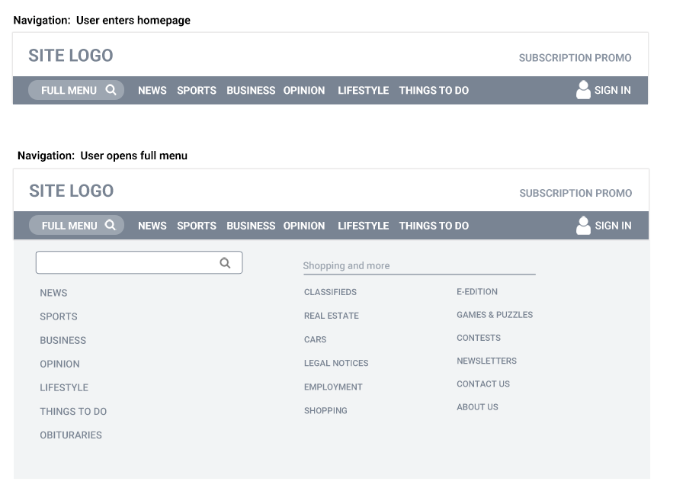Visit the Employment section
Viewport: 686px width, 504px height.
point(333,387)
